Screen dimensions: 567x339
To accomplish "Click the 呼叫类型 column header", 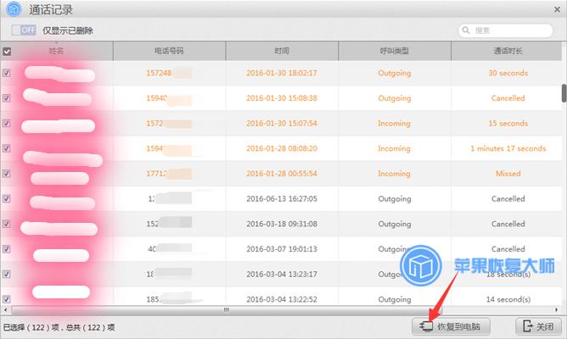I will pyautogui.click(x=394, y=52).
